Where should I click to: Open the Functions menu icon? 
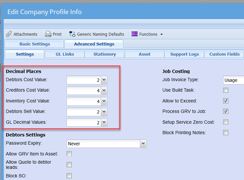[x=134, y=34]
